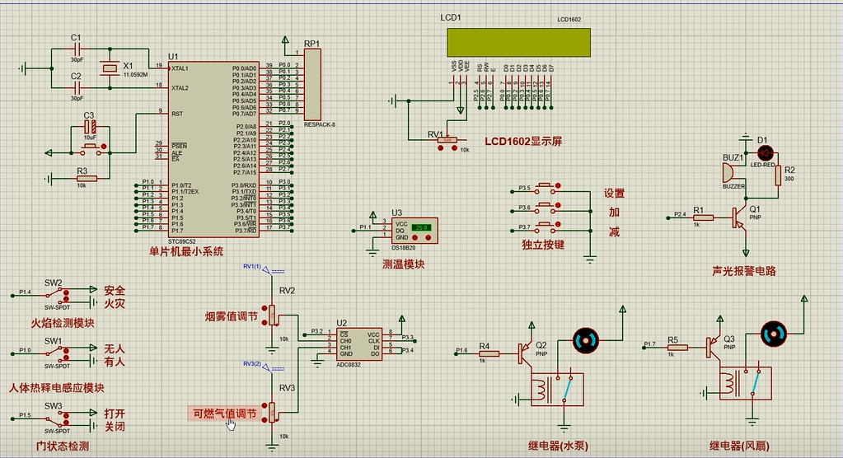Select capacitor C1 30pF
This screenshot has height=458, width=843.
tap(77, 49)
